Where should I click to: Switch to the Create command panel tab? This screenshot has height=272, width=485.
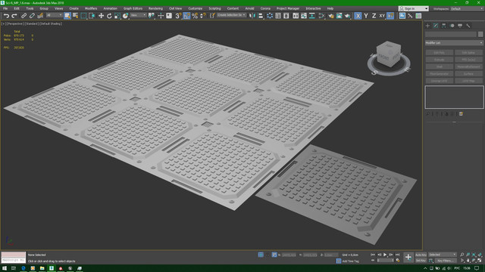pos(427,26)
